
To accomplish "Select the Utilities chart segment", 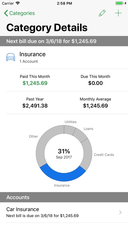I will pos(69,130).
